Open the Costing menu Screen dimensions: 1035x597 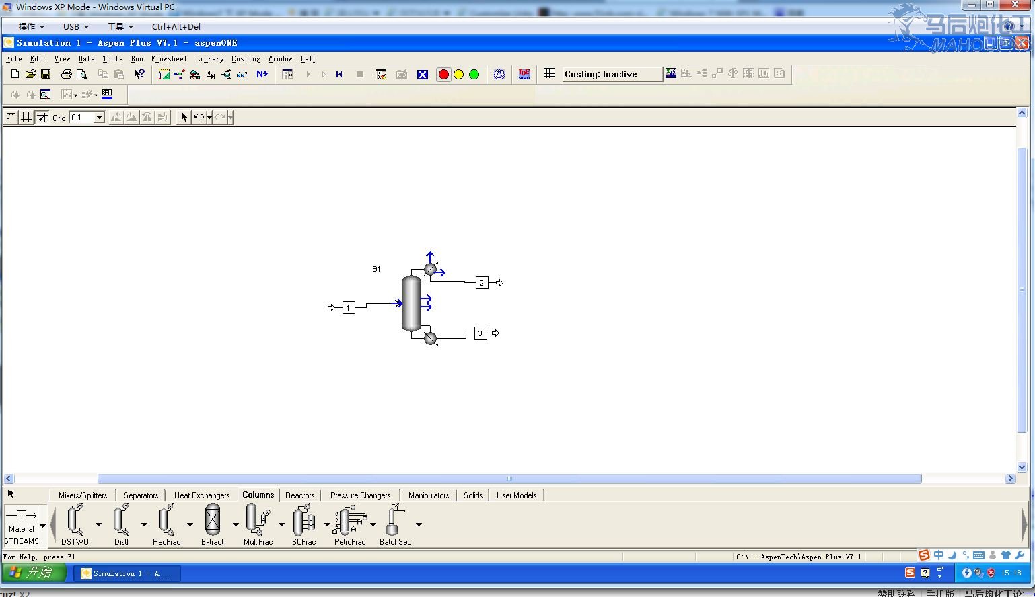click(246, 58)
